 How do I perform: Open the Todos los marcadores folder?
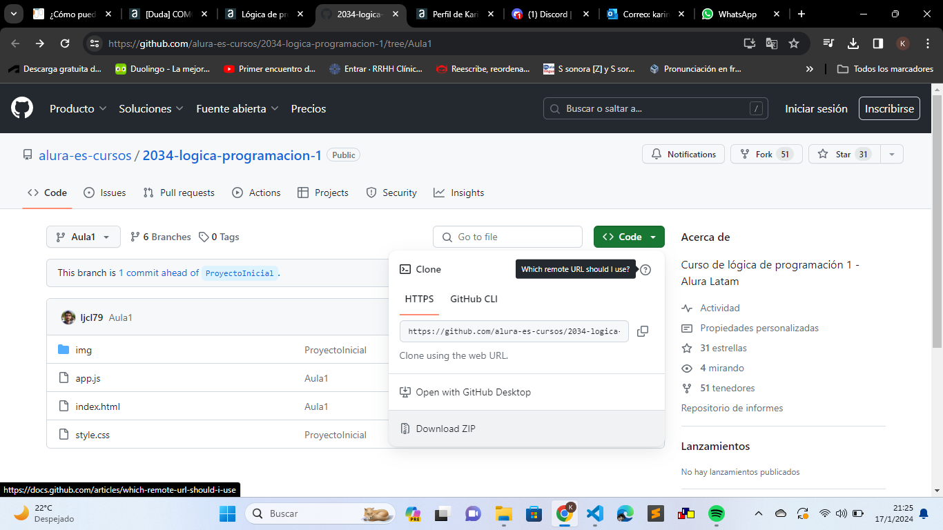(885, 69)
